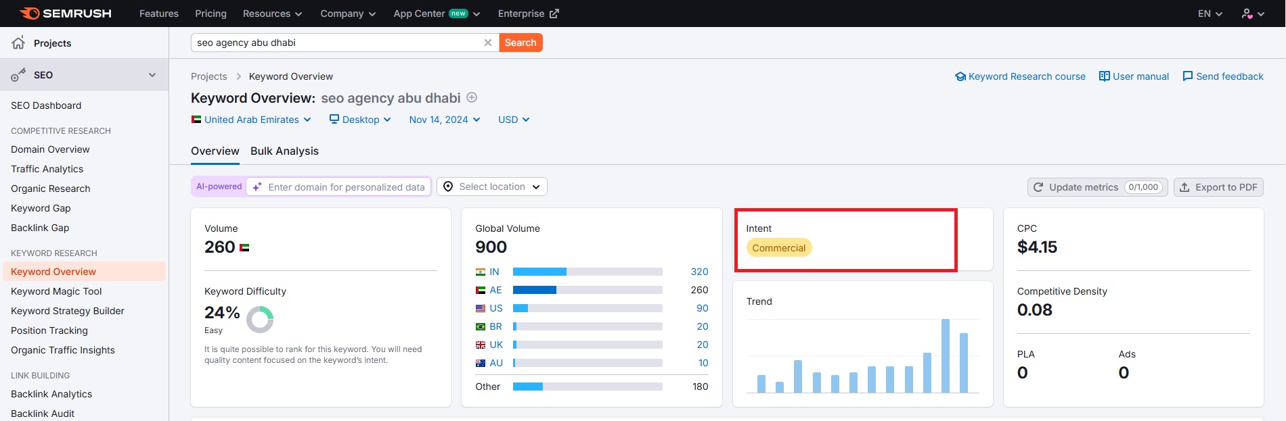
Task: Collapse the SEO sidebar section
Action: (152, 75)
